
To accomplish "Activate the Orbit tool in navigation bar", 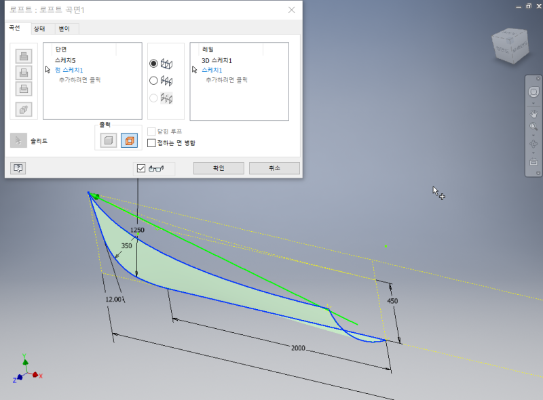I will (x=533, y=144).
